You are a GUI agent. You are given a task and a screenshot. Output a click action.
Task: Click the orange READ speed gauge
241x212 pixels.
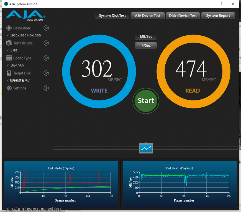tap(193, 71)
